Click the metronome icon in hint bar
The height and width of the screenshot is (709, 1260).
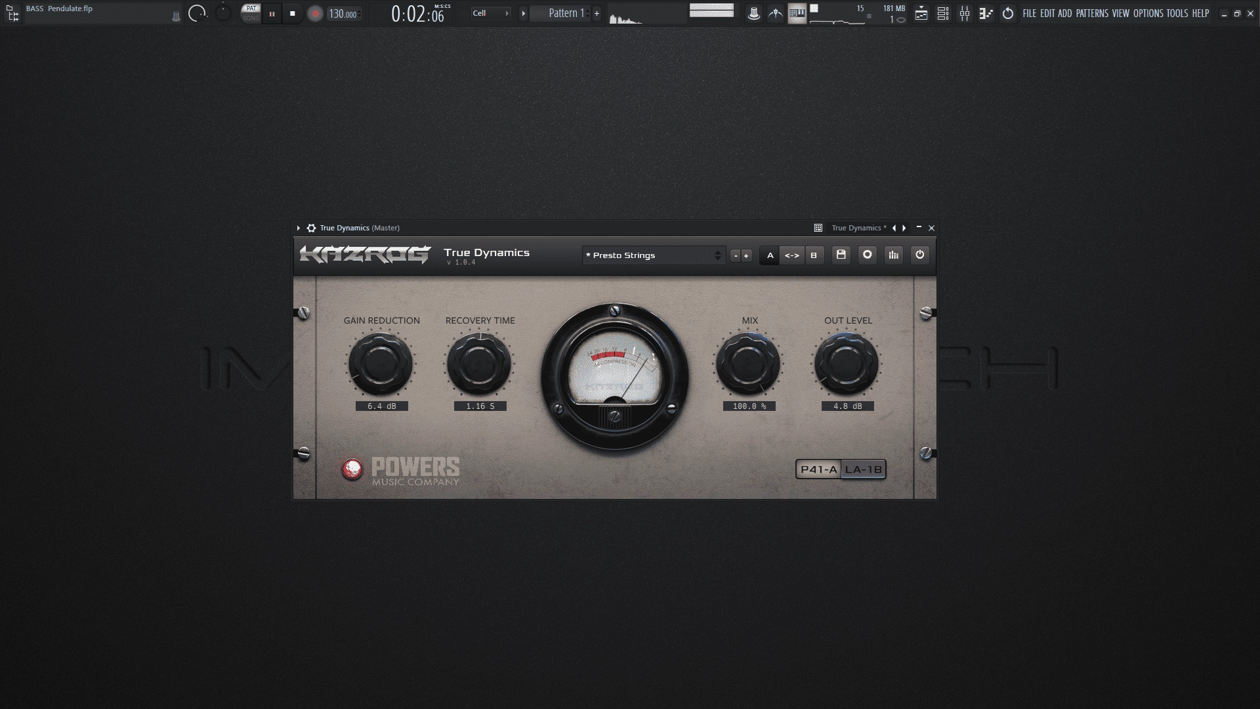pyautogui.click(x=176, y=16)
